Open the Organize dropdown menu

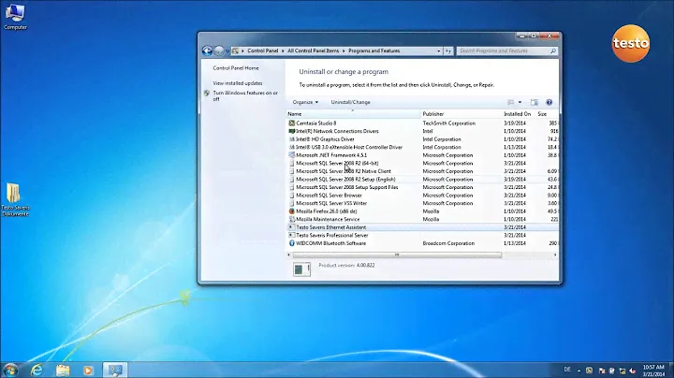[305, 102]
